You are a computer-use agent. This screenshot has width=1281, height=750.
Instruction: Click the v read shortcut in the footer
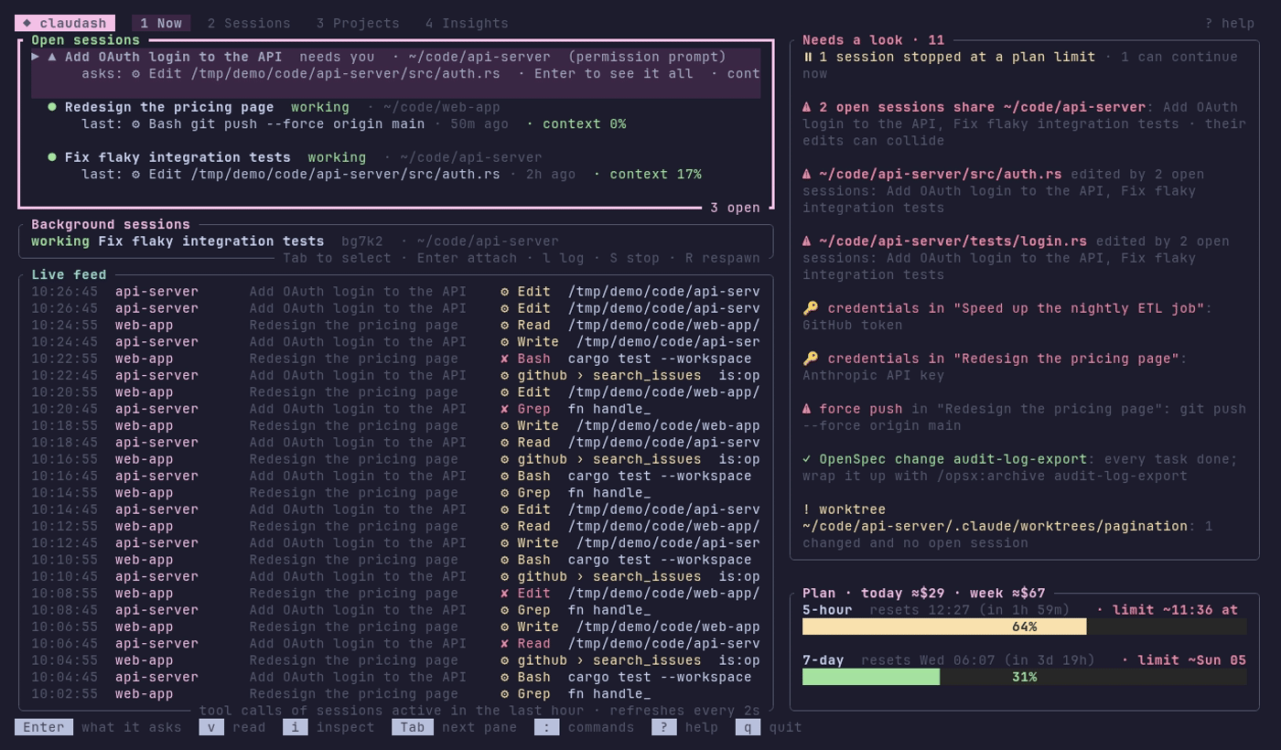tap(232, 727)
